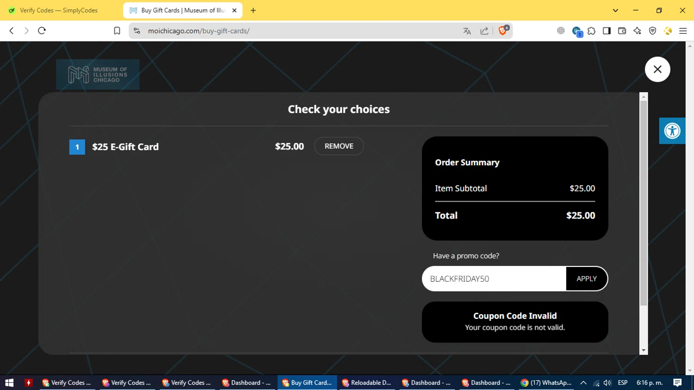694x390 pixels.
Task: Open Leo AI assistant icon
Action: pos(637,31)
